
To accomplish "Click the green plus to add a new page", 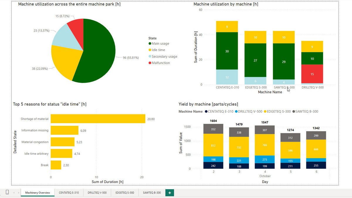I will click(x=170, y=193).
